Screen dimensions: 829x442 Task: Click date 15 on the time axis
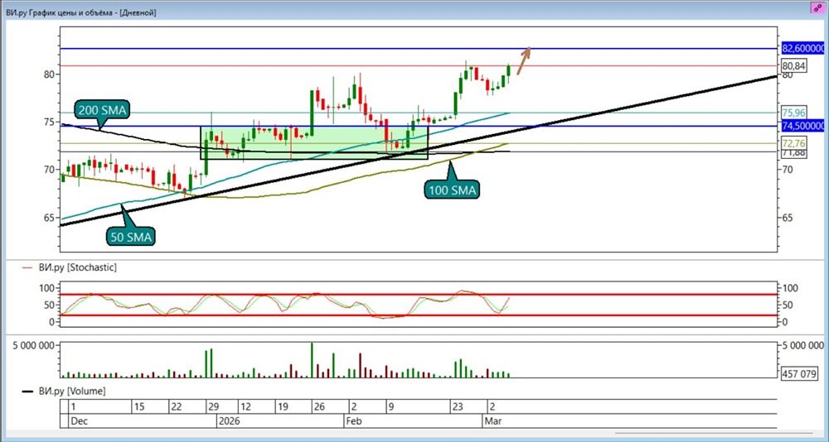click(139, 407)
